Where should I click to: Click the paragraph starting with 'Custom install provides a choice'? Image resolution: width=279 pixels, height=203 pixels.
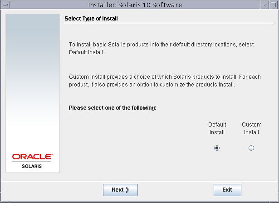(x=165, y=81)
